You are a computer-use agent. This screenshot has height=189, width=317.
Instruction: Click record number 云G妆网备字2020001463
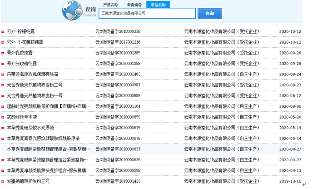[x=118, y=75]
